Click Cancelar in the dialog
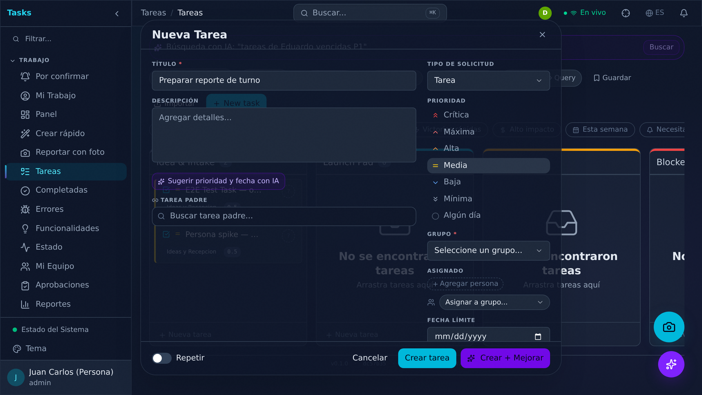The height and width of the screenshot is (395, 702). coord(370,358)
